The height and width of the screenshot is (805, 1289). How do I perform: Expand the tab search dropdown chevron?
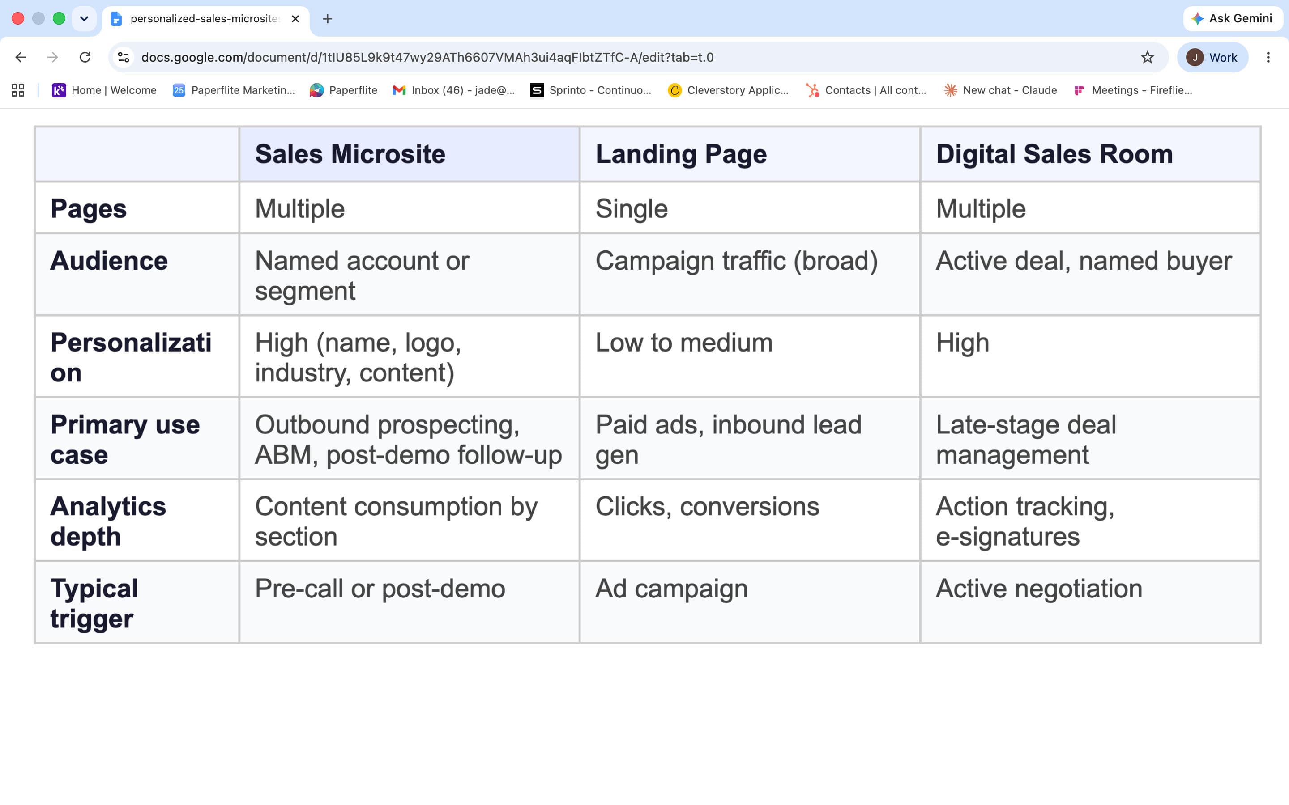(x=84, y=19)
